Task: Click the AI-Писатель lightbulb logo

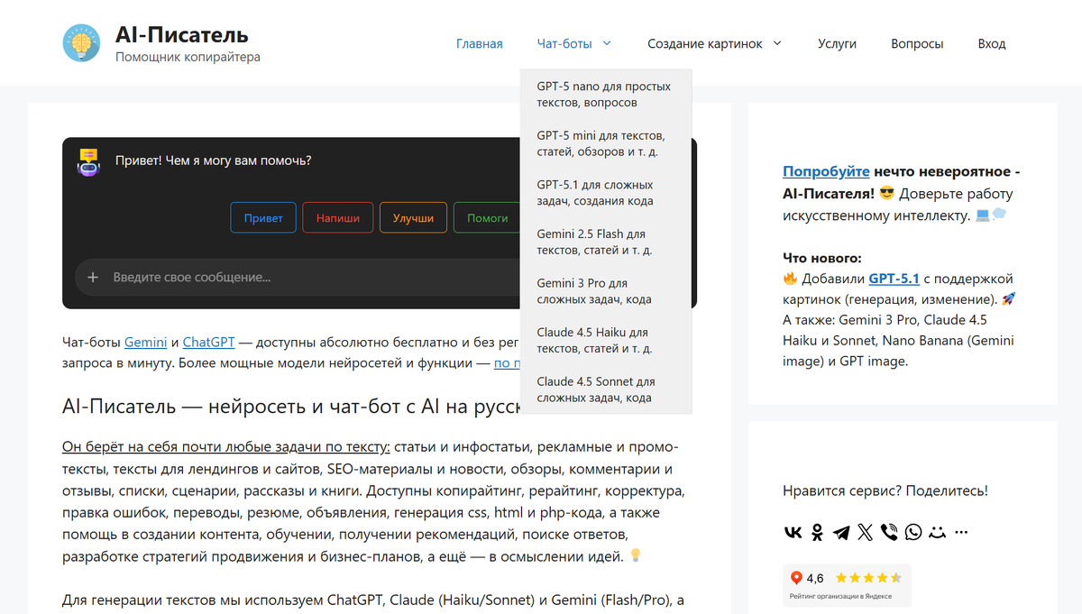Action: point(81,43)
